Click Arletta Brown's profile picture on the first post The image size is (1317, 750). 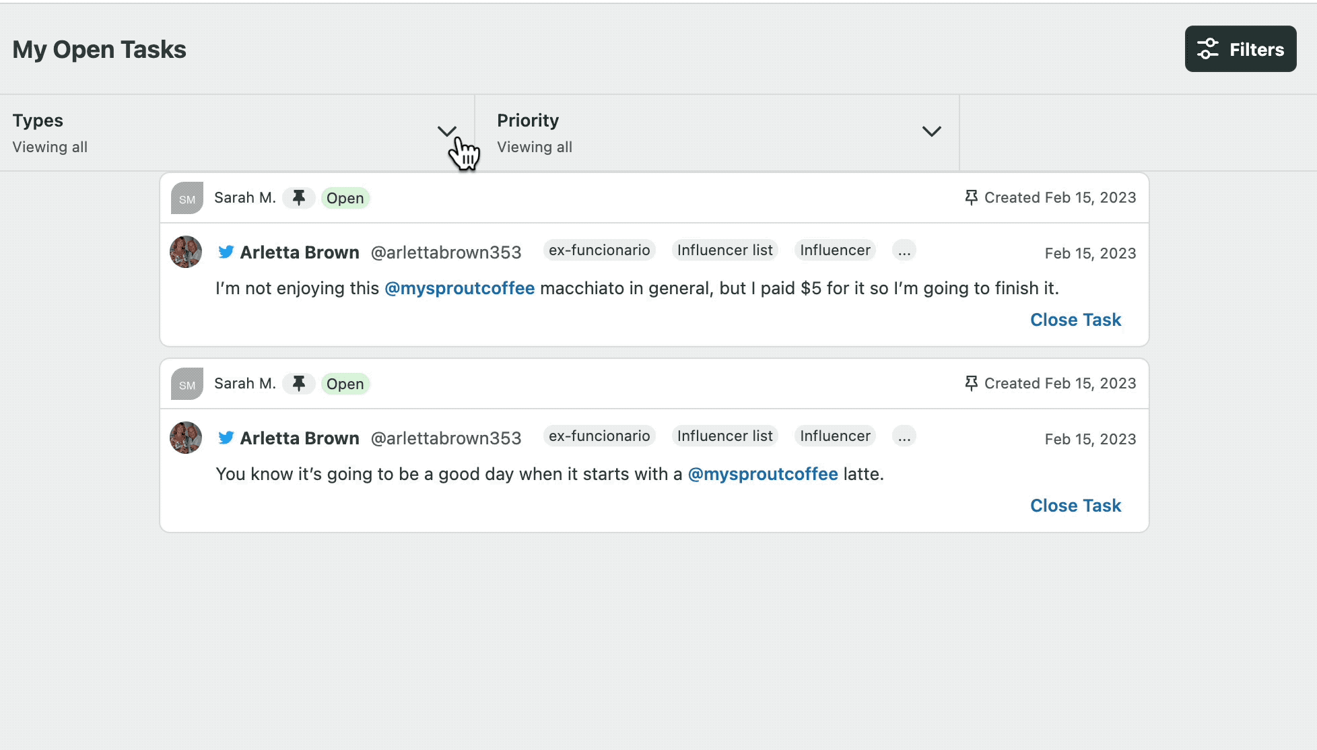point(185,252)
